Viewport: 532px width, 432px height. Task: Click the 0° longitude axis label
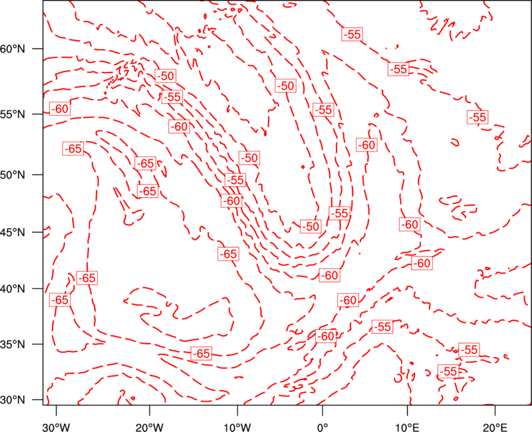click(323, 427)
